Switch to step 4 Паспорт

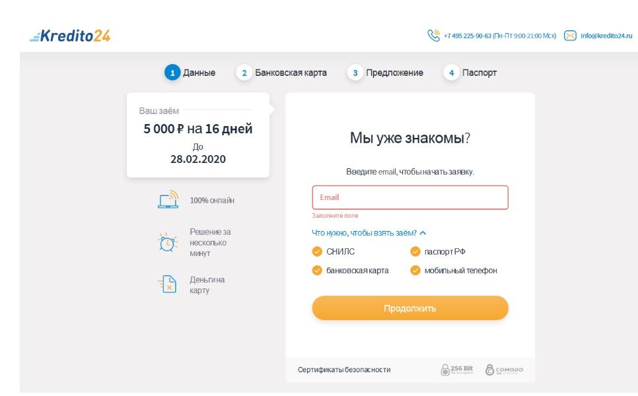pyautogui.click(x=470, y=73)
